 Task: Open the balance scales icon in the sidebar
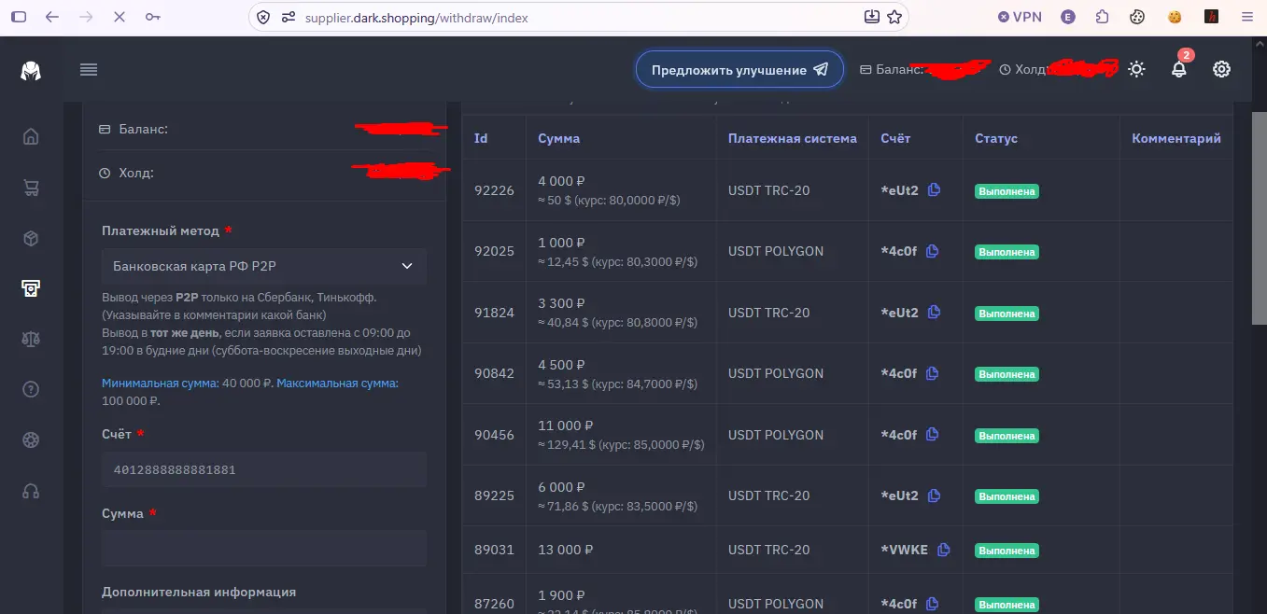[x=31, y=339]
